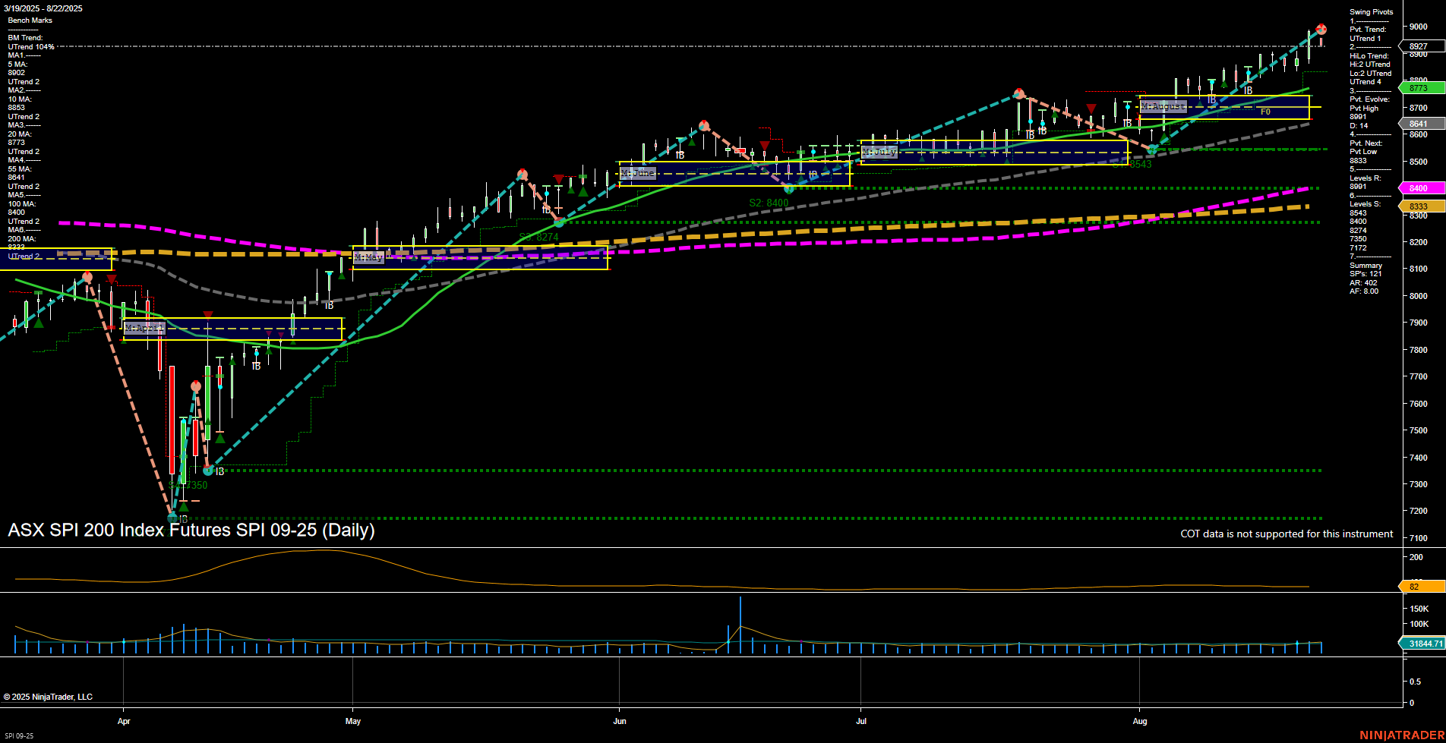Click the red down-triangle sell arrow above the April box

coord(208,313)
